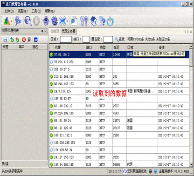Click the 区域 filter input field
This screenshot has width=194, height=176.
pyautogui.click(x=66, y=39)
